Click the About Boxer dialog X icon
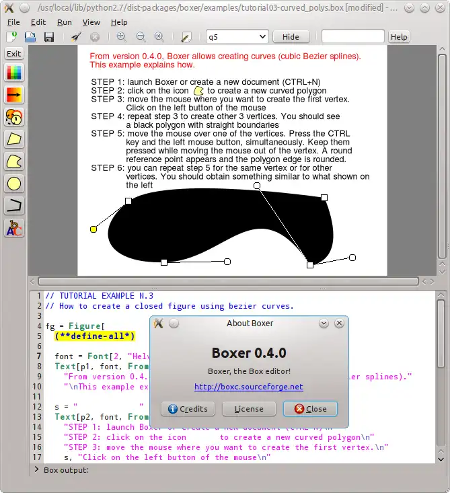This screenshot has height=493, width=450. (339, 324)
